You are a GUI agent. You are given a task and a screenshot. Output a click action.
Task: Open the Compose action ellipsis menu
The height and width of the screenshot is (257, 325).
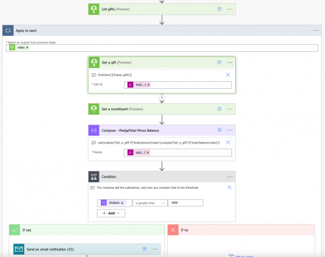tap(229, 130)
